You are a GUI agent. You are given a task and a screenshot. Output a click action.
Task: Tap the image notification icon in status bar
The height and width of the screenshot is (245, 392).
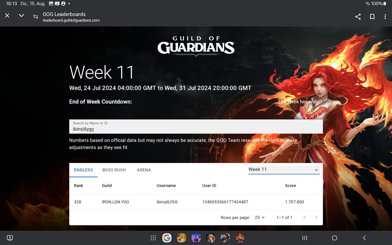pos(51,4)
